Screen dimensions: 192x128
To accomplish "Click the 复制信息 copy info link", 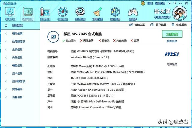I will click(x=172, y=41).
